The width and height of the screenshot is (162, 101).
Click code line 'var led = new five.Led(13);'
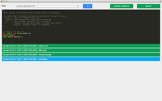pos(17,33)
